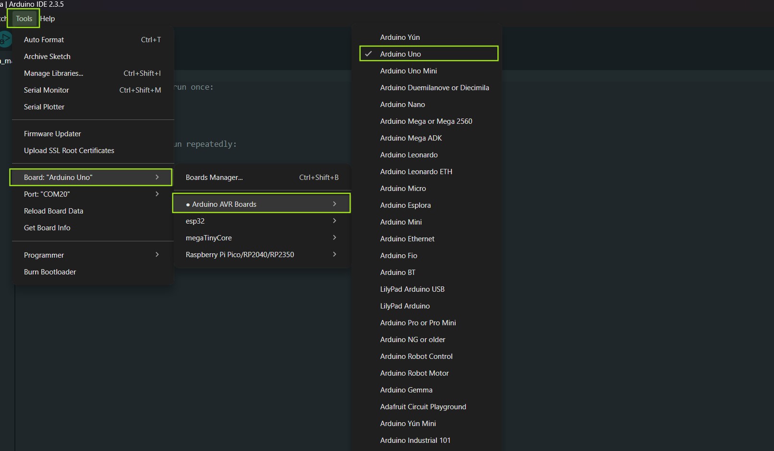Pick LilyPad Arduino USB
Image resolution: width=774 pixels, height=451 pixels.
[427, 289]
